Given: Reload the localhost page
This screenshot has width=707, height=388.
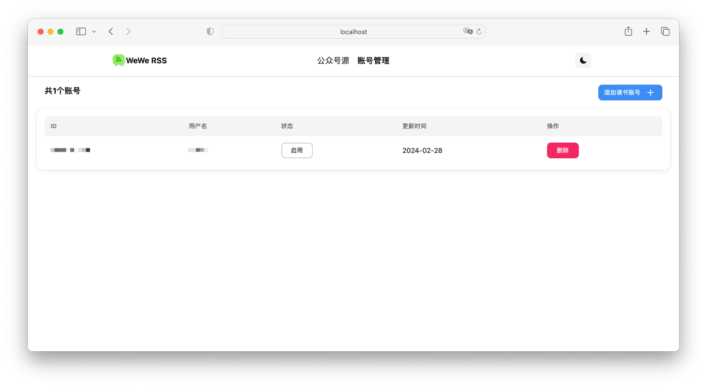Looking at the screenshot, I should click(x=479, y=31).
